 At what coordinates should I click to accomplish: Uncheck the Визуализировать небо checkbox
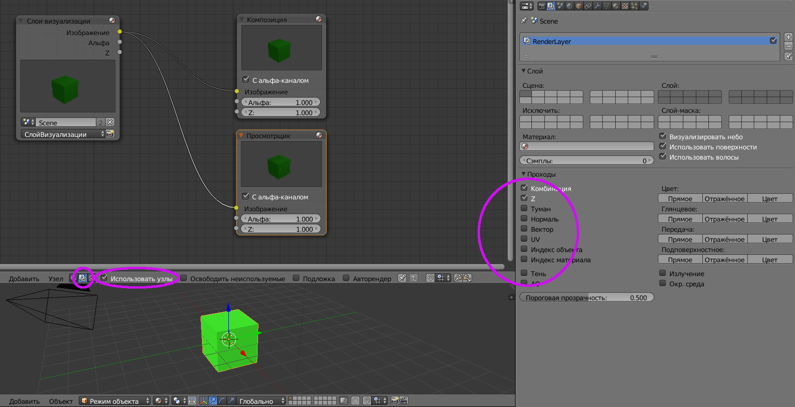point(663,136)
